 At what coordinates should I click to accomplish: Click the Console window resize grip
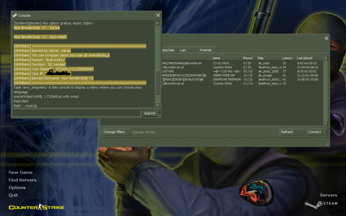pos(159,115)
